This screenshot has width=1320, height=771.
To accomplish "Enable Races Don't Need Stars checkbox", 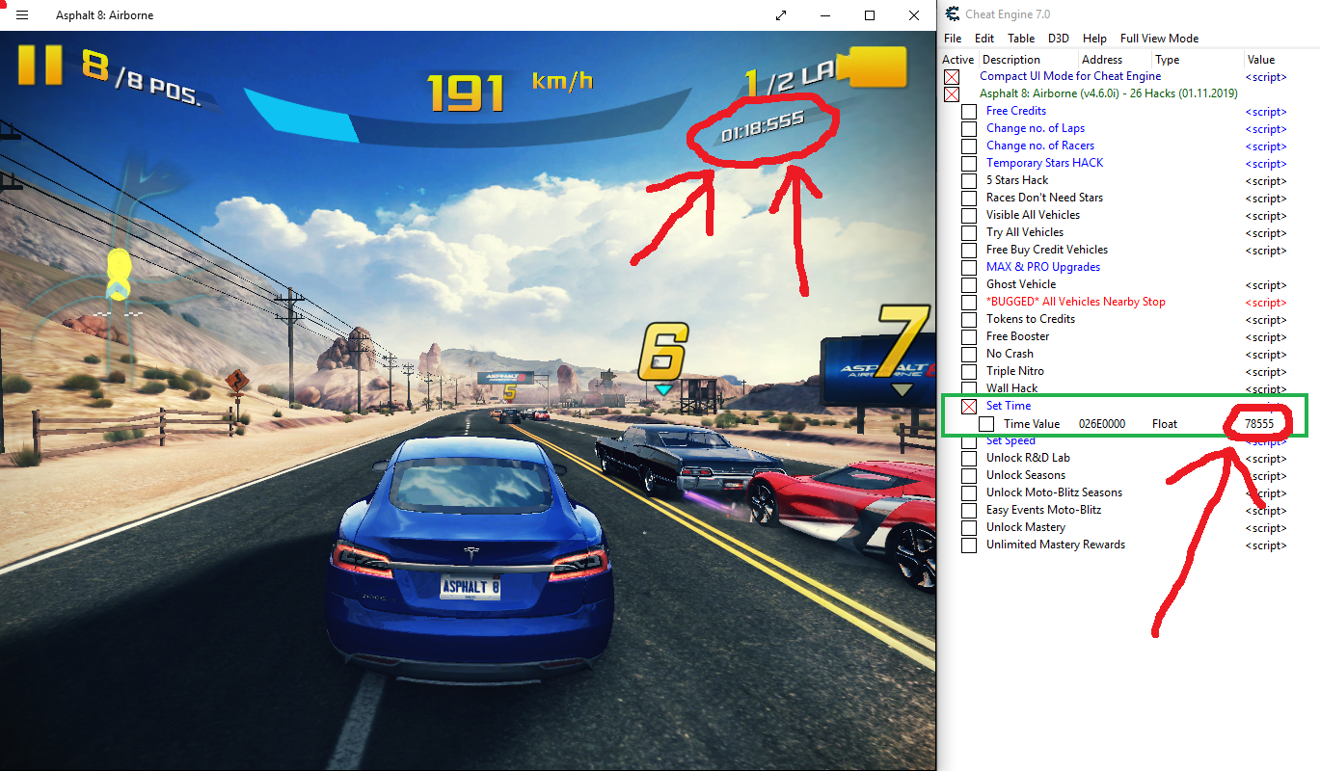I will [x=969, y=199].
